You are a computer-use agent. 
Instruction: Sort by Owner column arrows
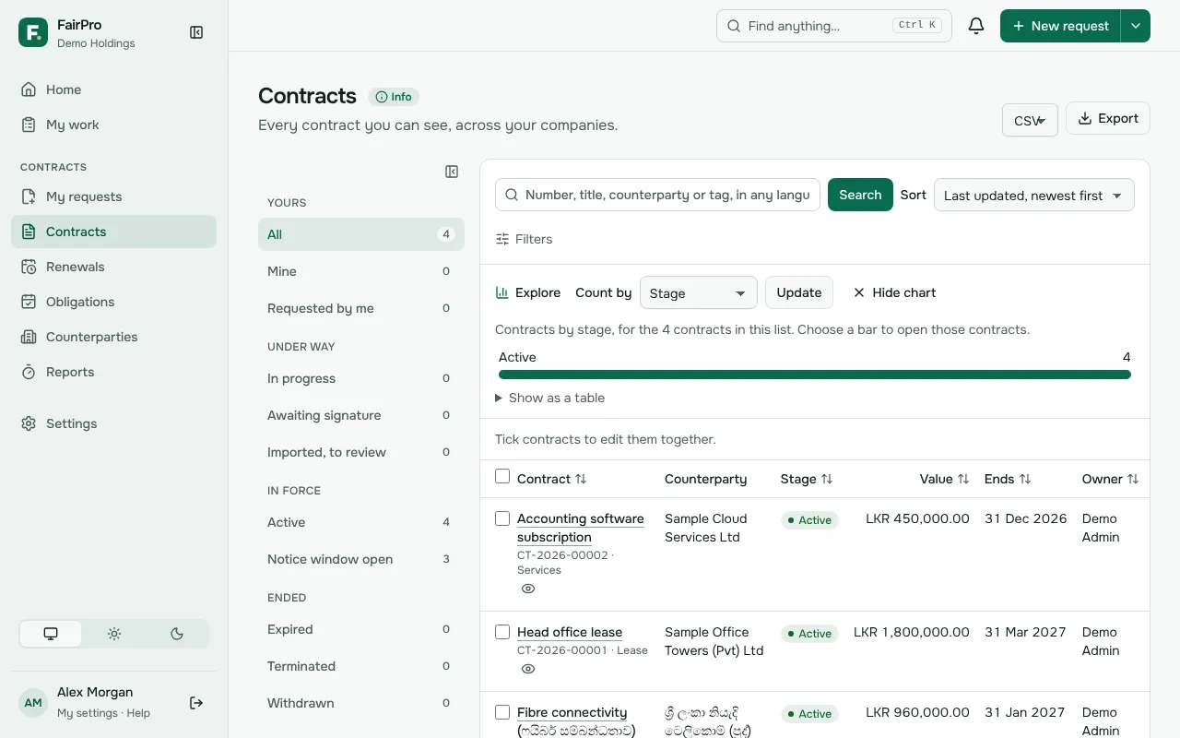click(1133, 479)
